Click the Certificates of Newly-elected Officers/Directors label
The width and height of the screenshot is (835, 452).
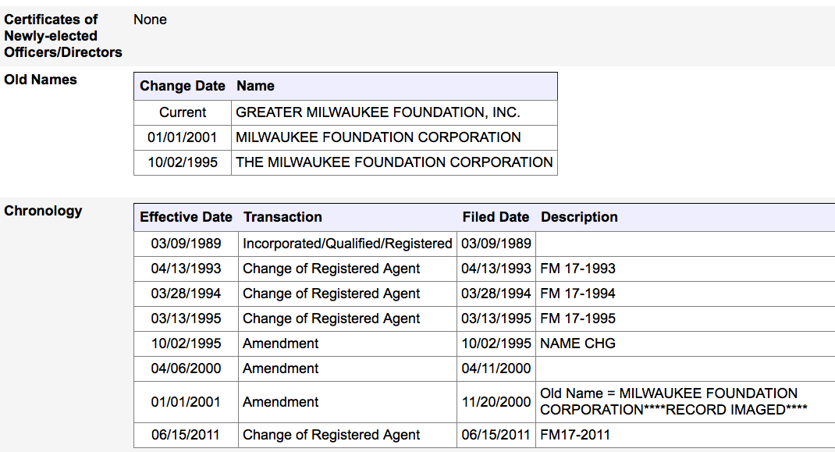click(63, 36)
